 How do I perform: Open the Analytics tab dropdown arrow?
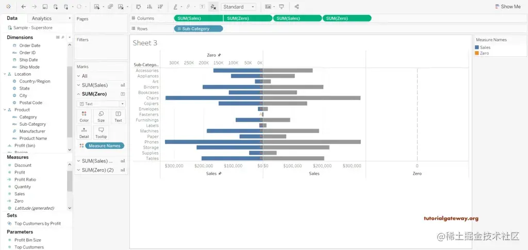[x=70, y=18]
